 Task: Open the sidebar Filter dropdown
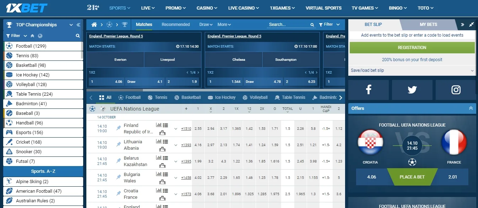click(x=16, y=36)
